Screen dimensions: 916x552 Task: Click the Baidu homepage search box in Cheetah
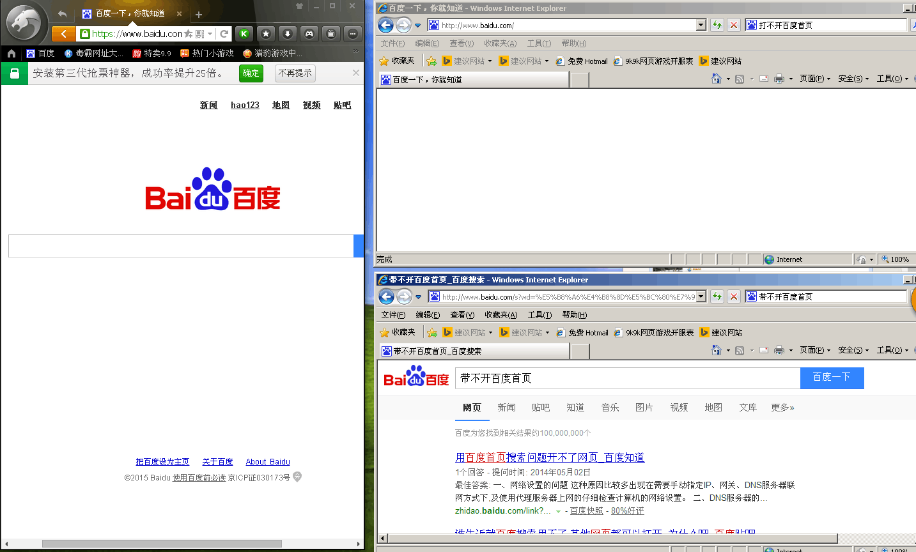point(181,246)
